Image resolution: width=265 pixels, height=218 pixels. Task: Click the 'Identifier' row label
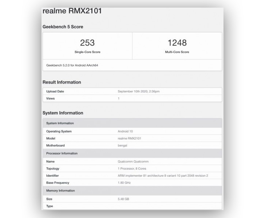coord(52,175)
